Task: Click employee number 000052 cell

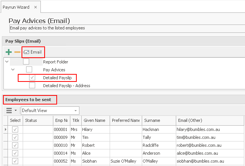Action: click(62, 161)
